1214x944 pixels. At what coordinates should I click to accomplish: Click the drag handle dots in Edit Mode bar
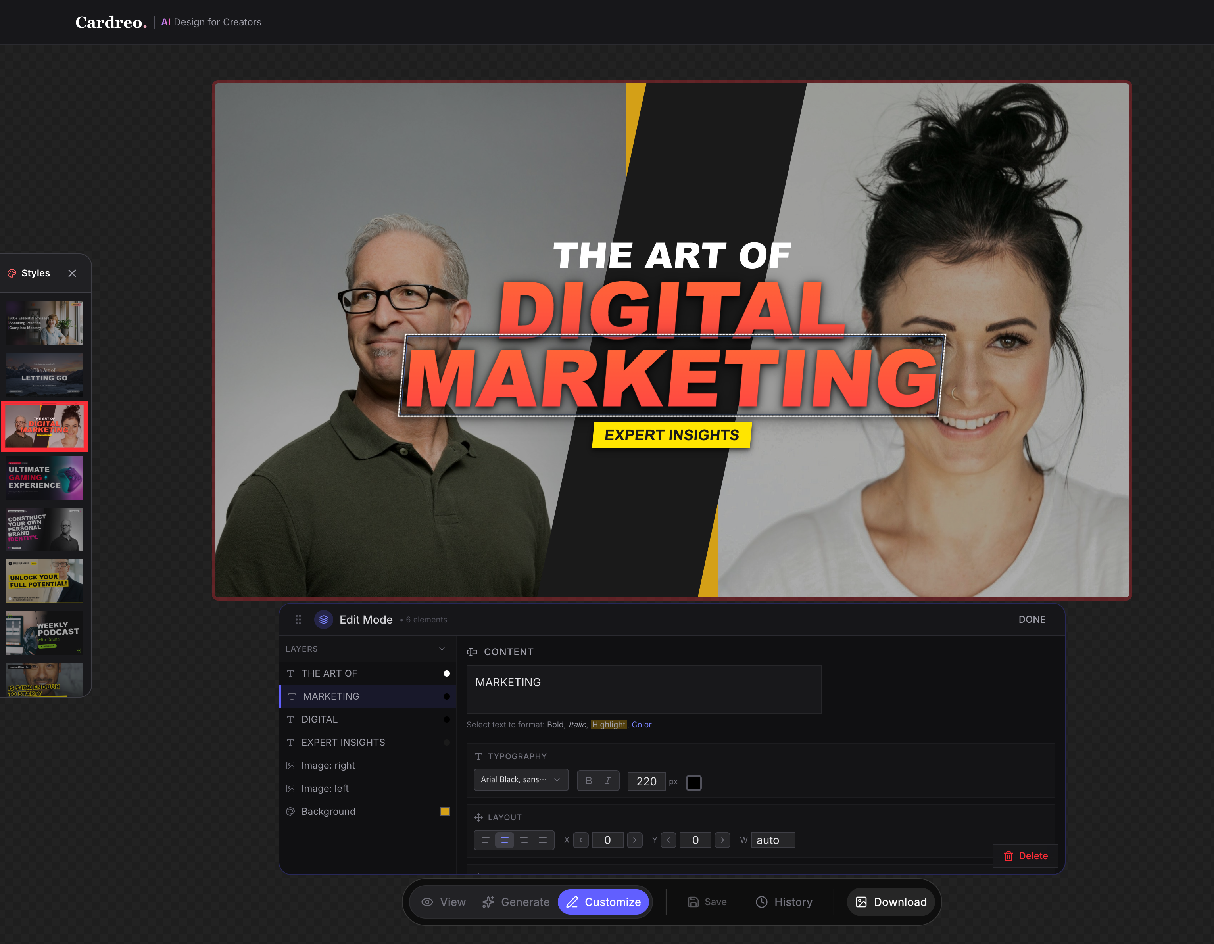[x=298, y=620]
